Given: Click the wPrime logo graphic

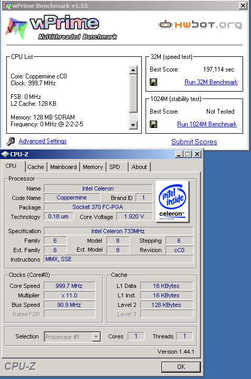Looking at the screenshot, I should point(61,27).
